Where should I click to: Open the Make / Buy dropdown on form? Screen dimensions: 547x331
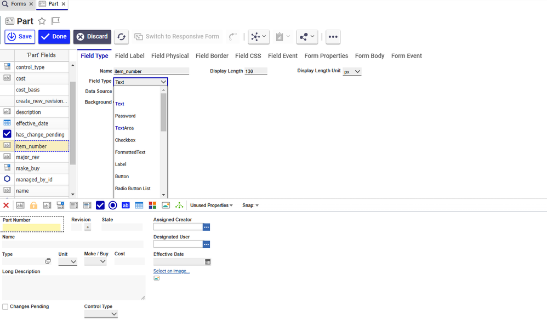coord(95,261)
